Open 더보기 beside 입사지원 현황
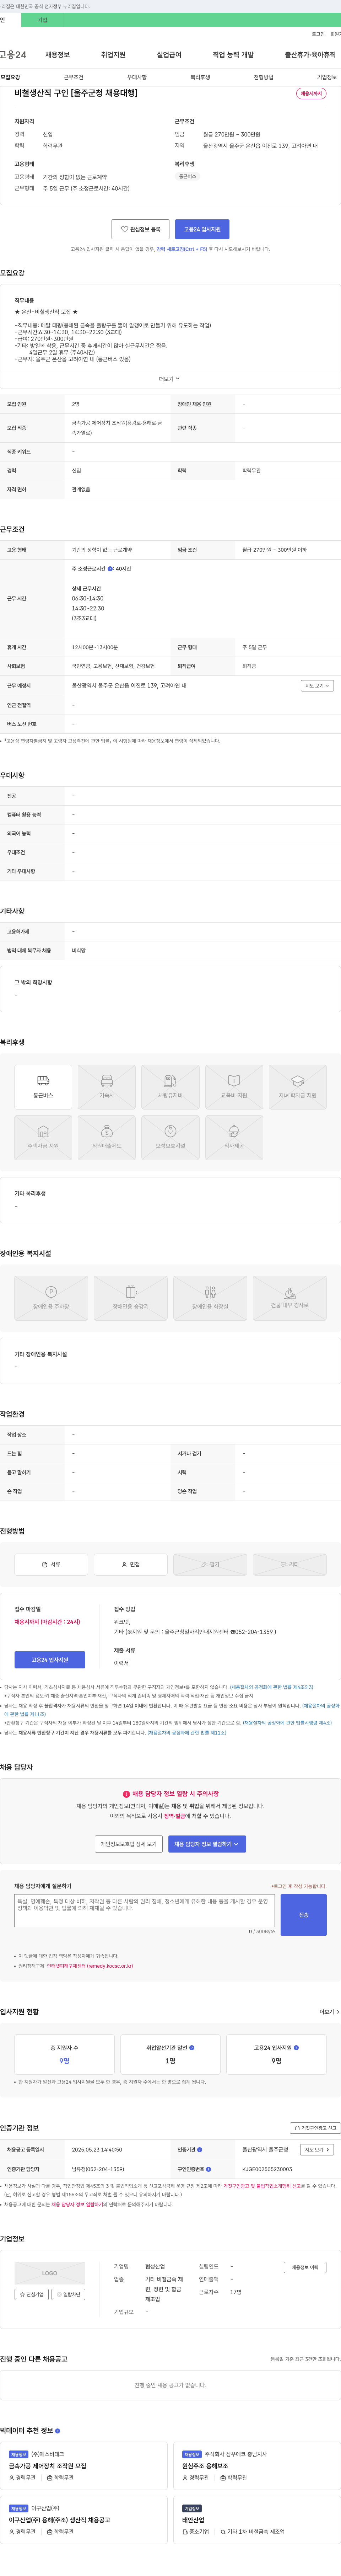 click(329, 2012)
